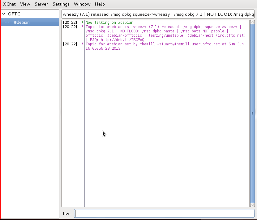The width and height of the screenshot is (257, 220).
Task: Click the message input box
Action: coord(164,213)
